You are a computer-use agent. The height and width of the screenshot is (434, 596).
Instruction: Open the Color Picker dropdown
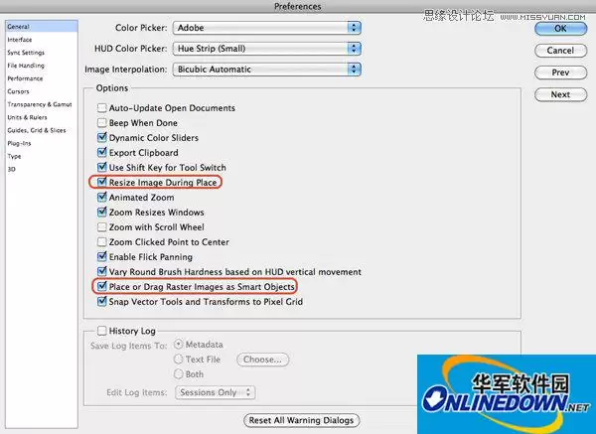click(267, 28)
